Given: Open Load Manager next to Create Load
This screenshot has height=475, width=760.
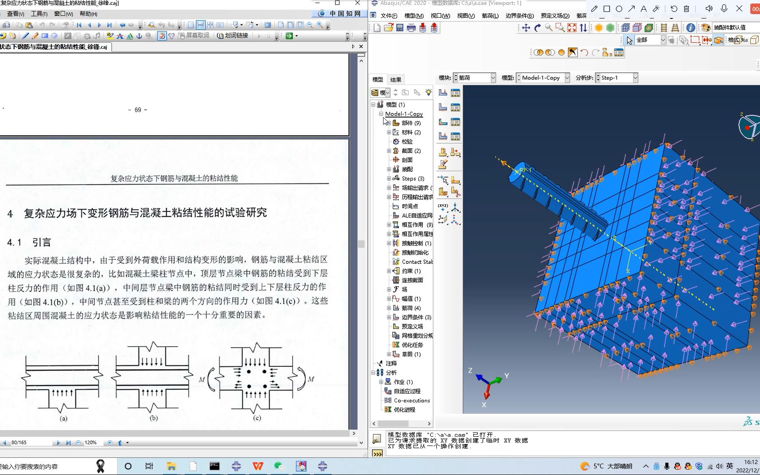Looking at the screenshot, I should click(x=456, y=92).
